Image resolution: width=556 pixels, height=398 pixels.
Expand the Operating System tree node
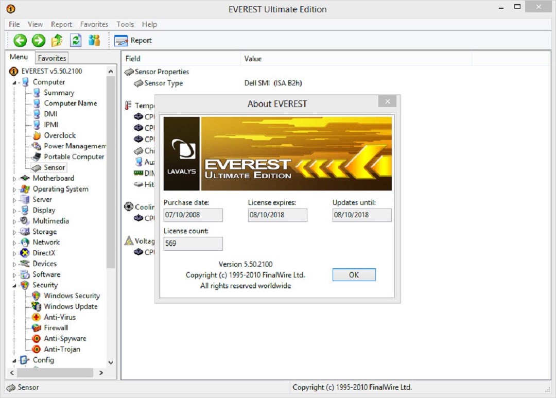click(14, 189)
